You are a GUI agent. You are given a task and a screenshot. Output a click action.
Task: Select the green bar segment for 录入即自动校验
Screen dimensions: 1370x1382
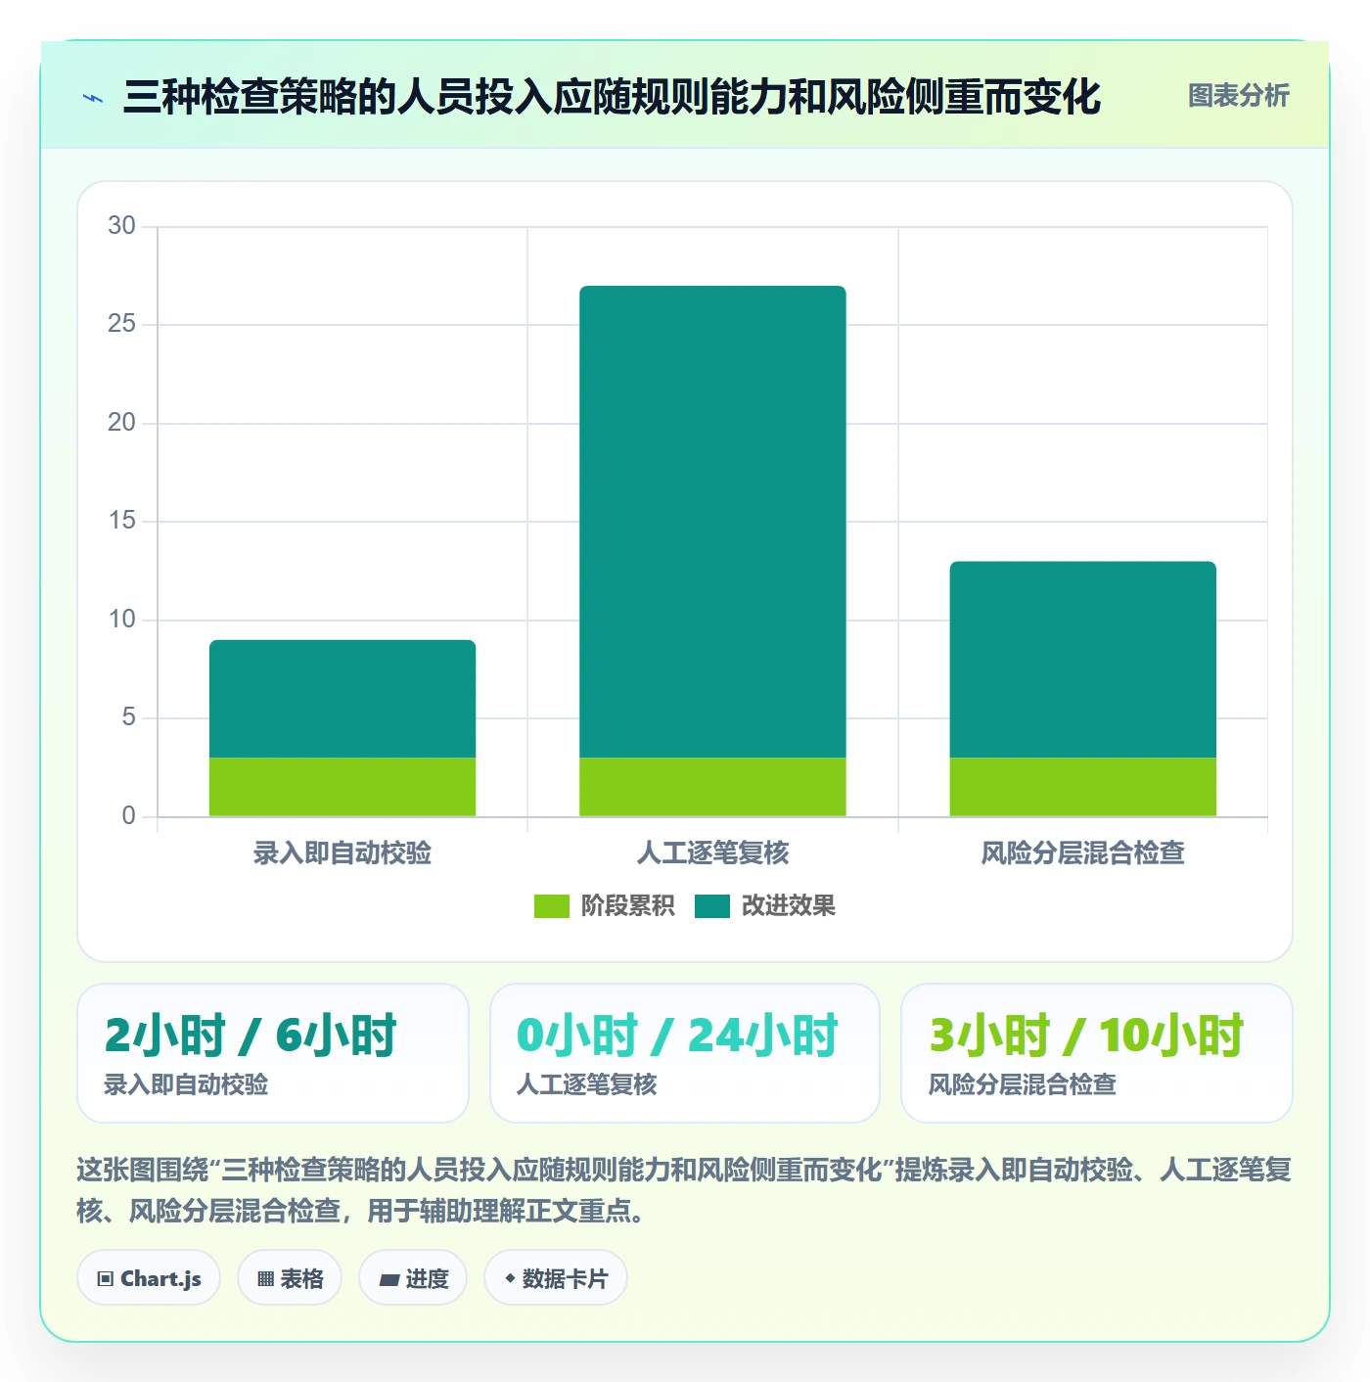[342, 787]
